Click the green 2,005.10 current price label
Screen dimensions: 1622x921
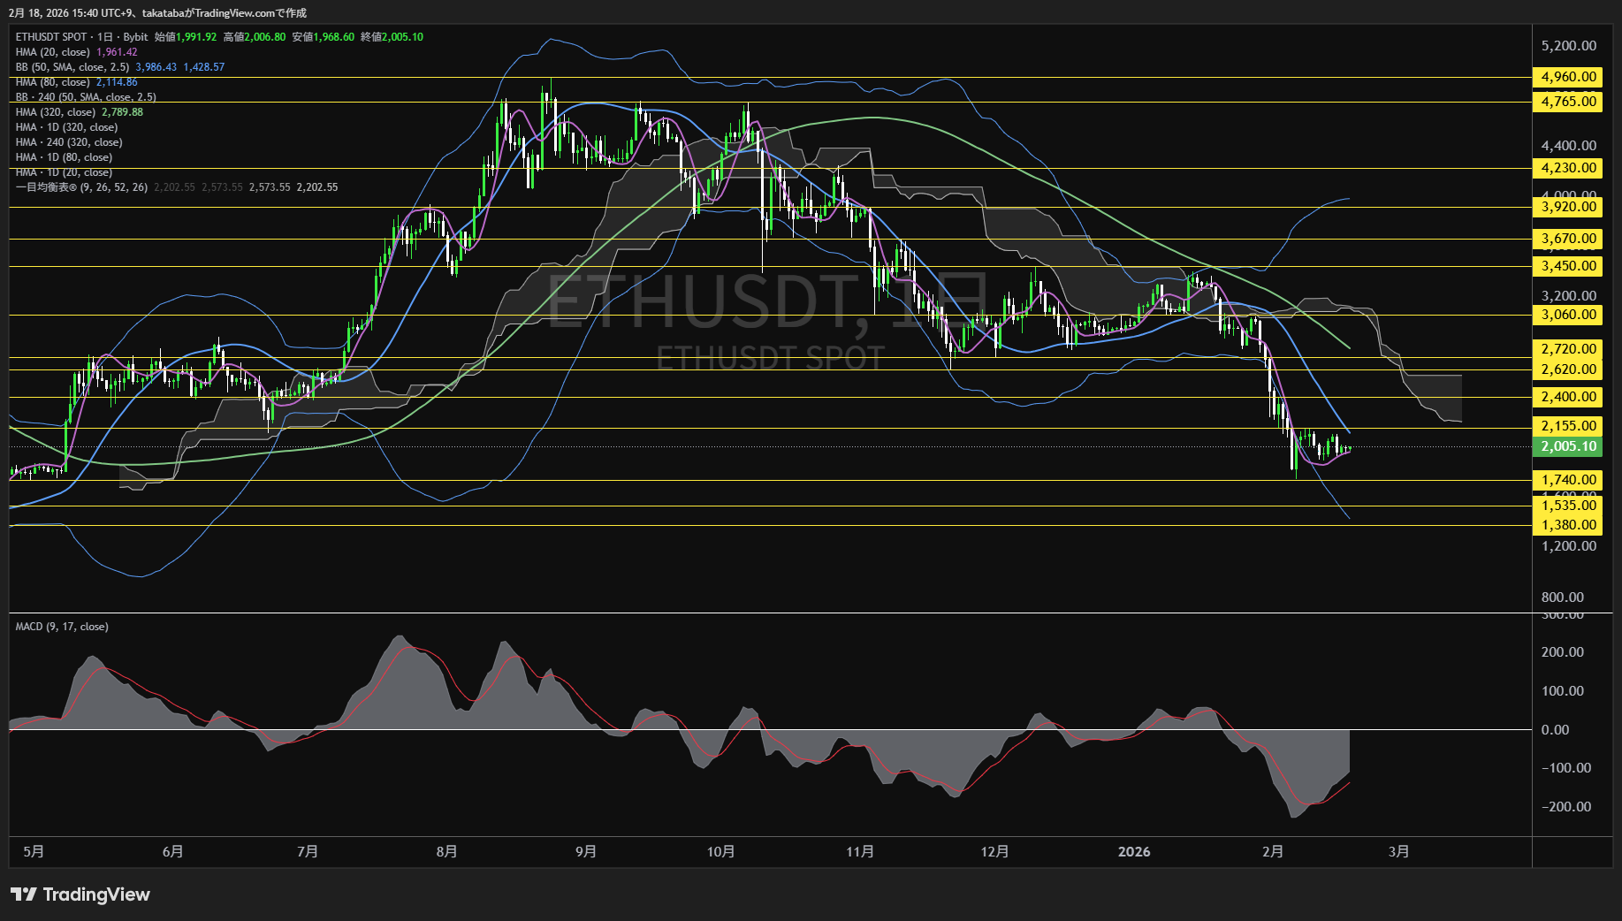tap(1568, 446)
